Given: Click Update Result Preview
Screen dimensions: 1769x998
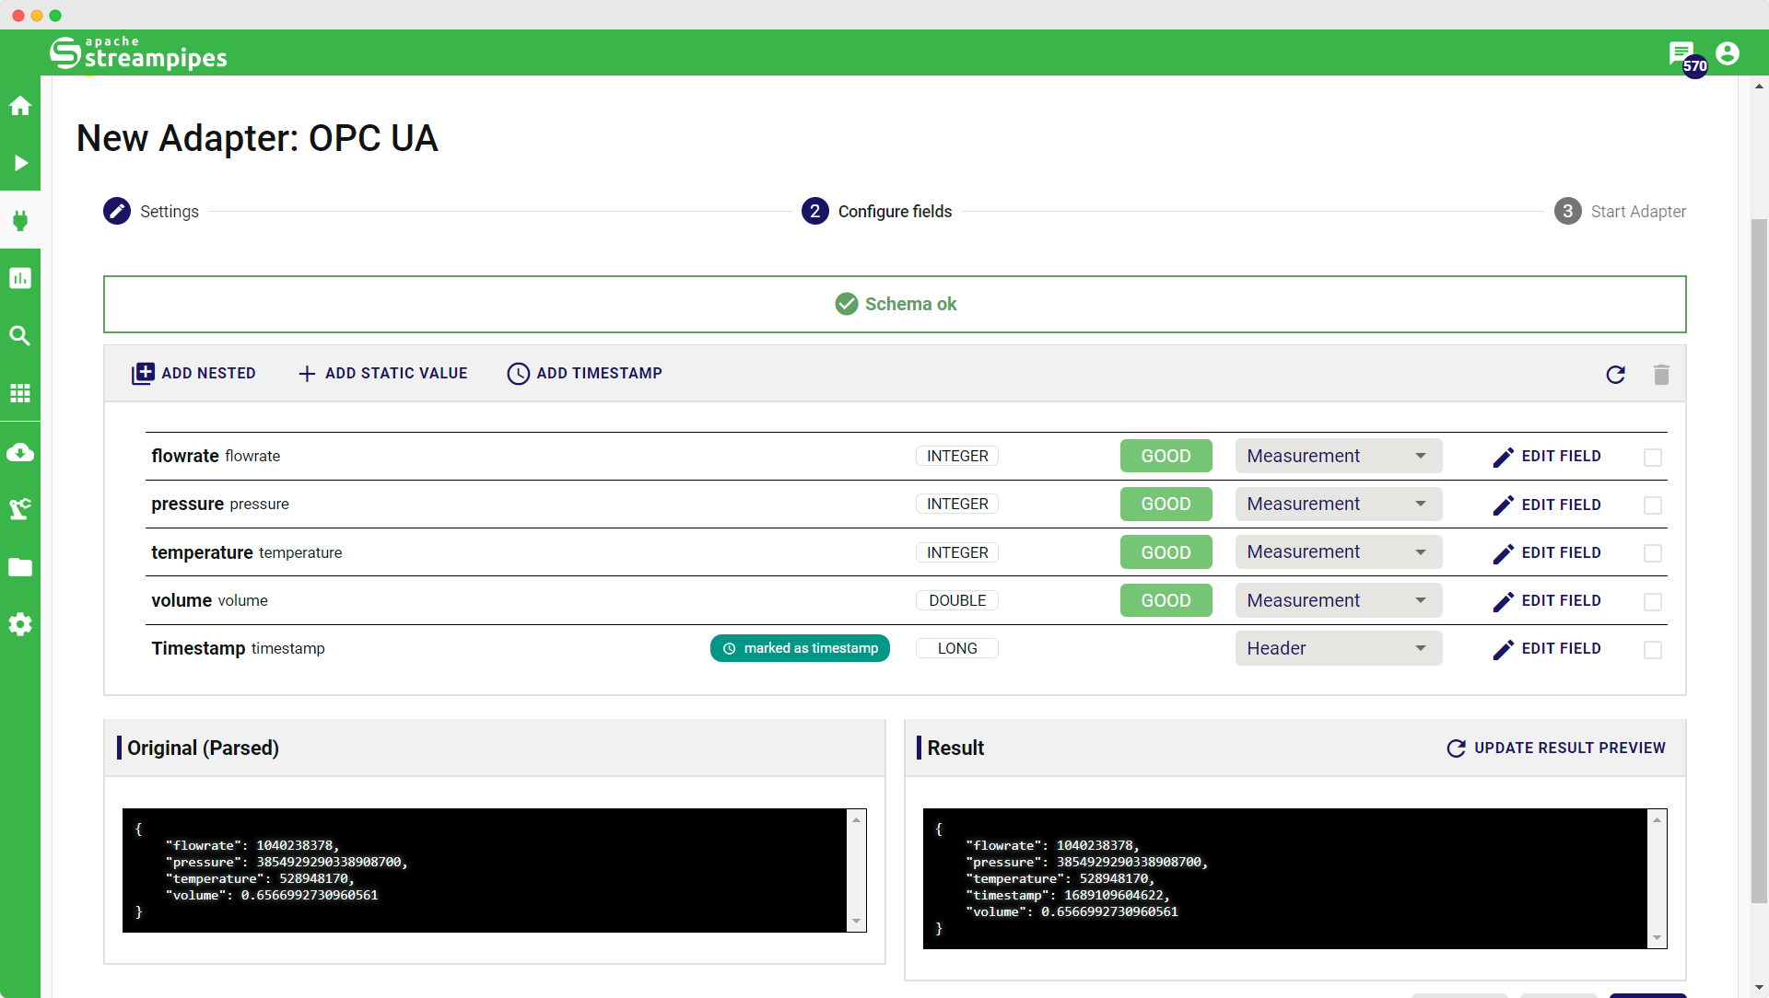Looking at the screenshot, I should (x=1556, y=748).
